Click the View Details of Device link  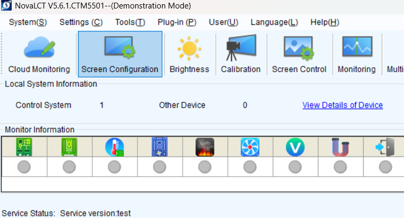342,105
